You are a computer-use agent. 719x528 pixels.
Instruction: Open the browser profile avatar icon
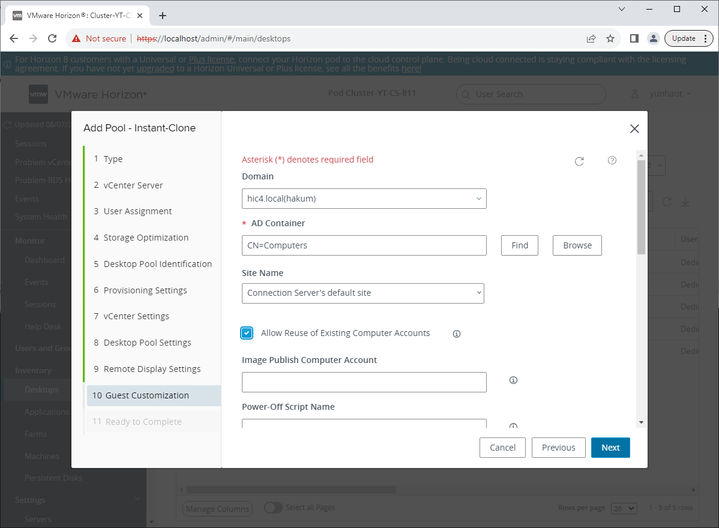[653, 38]
